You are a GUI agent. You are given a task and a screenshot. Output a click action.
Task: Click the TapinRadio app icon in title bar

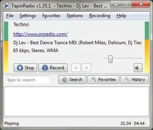[x=6, y=6]
